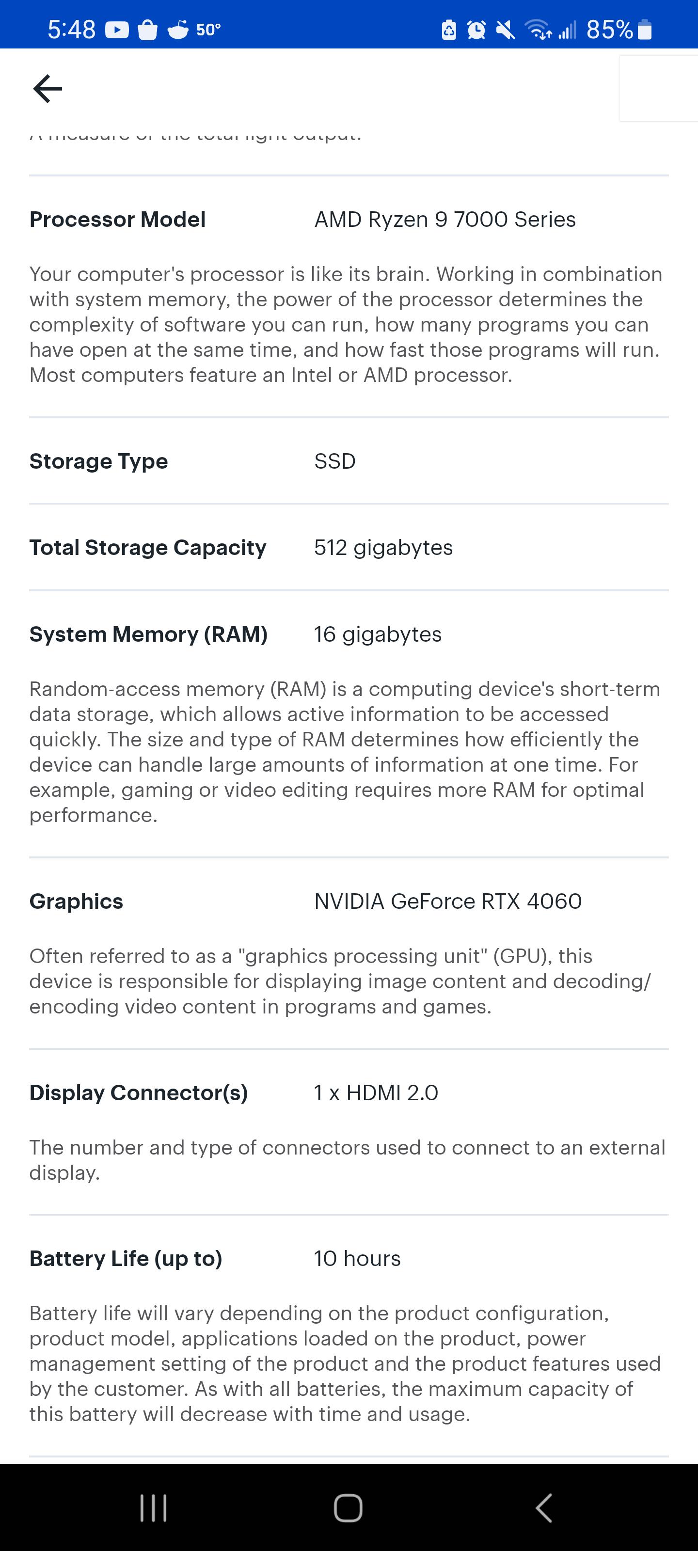The height and width of the screenshot is (1551, 698).
Task: Tap the YouTube notification icon
Action: click(117, 30)
